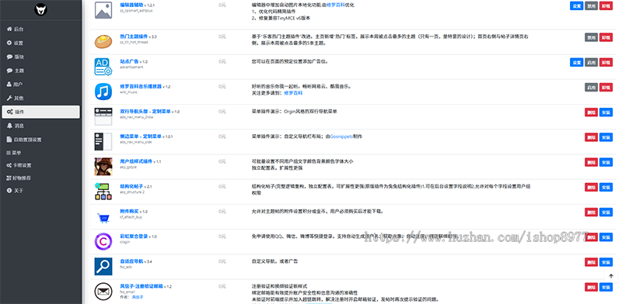The height and width of the screenshot is (304, 622).
Task: Install 风信子-注册验证邮箱 via 安装
Action: (x=606, y=287)
